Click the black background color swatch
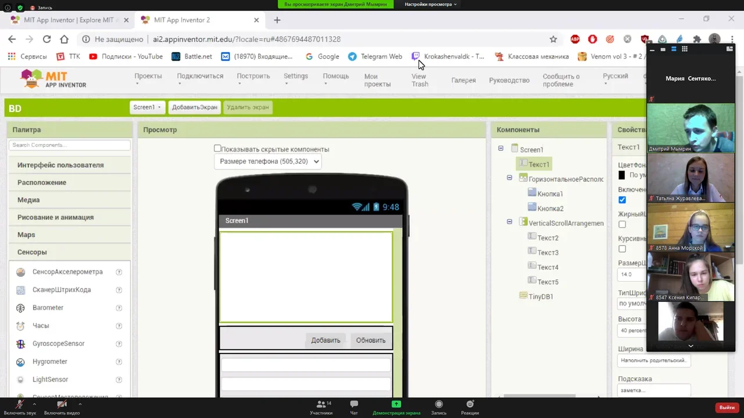Viewport: 744px width, 418px height. click(x=621, y=175)
